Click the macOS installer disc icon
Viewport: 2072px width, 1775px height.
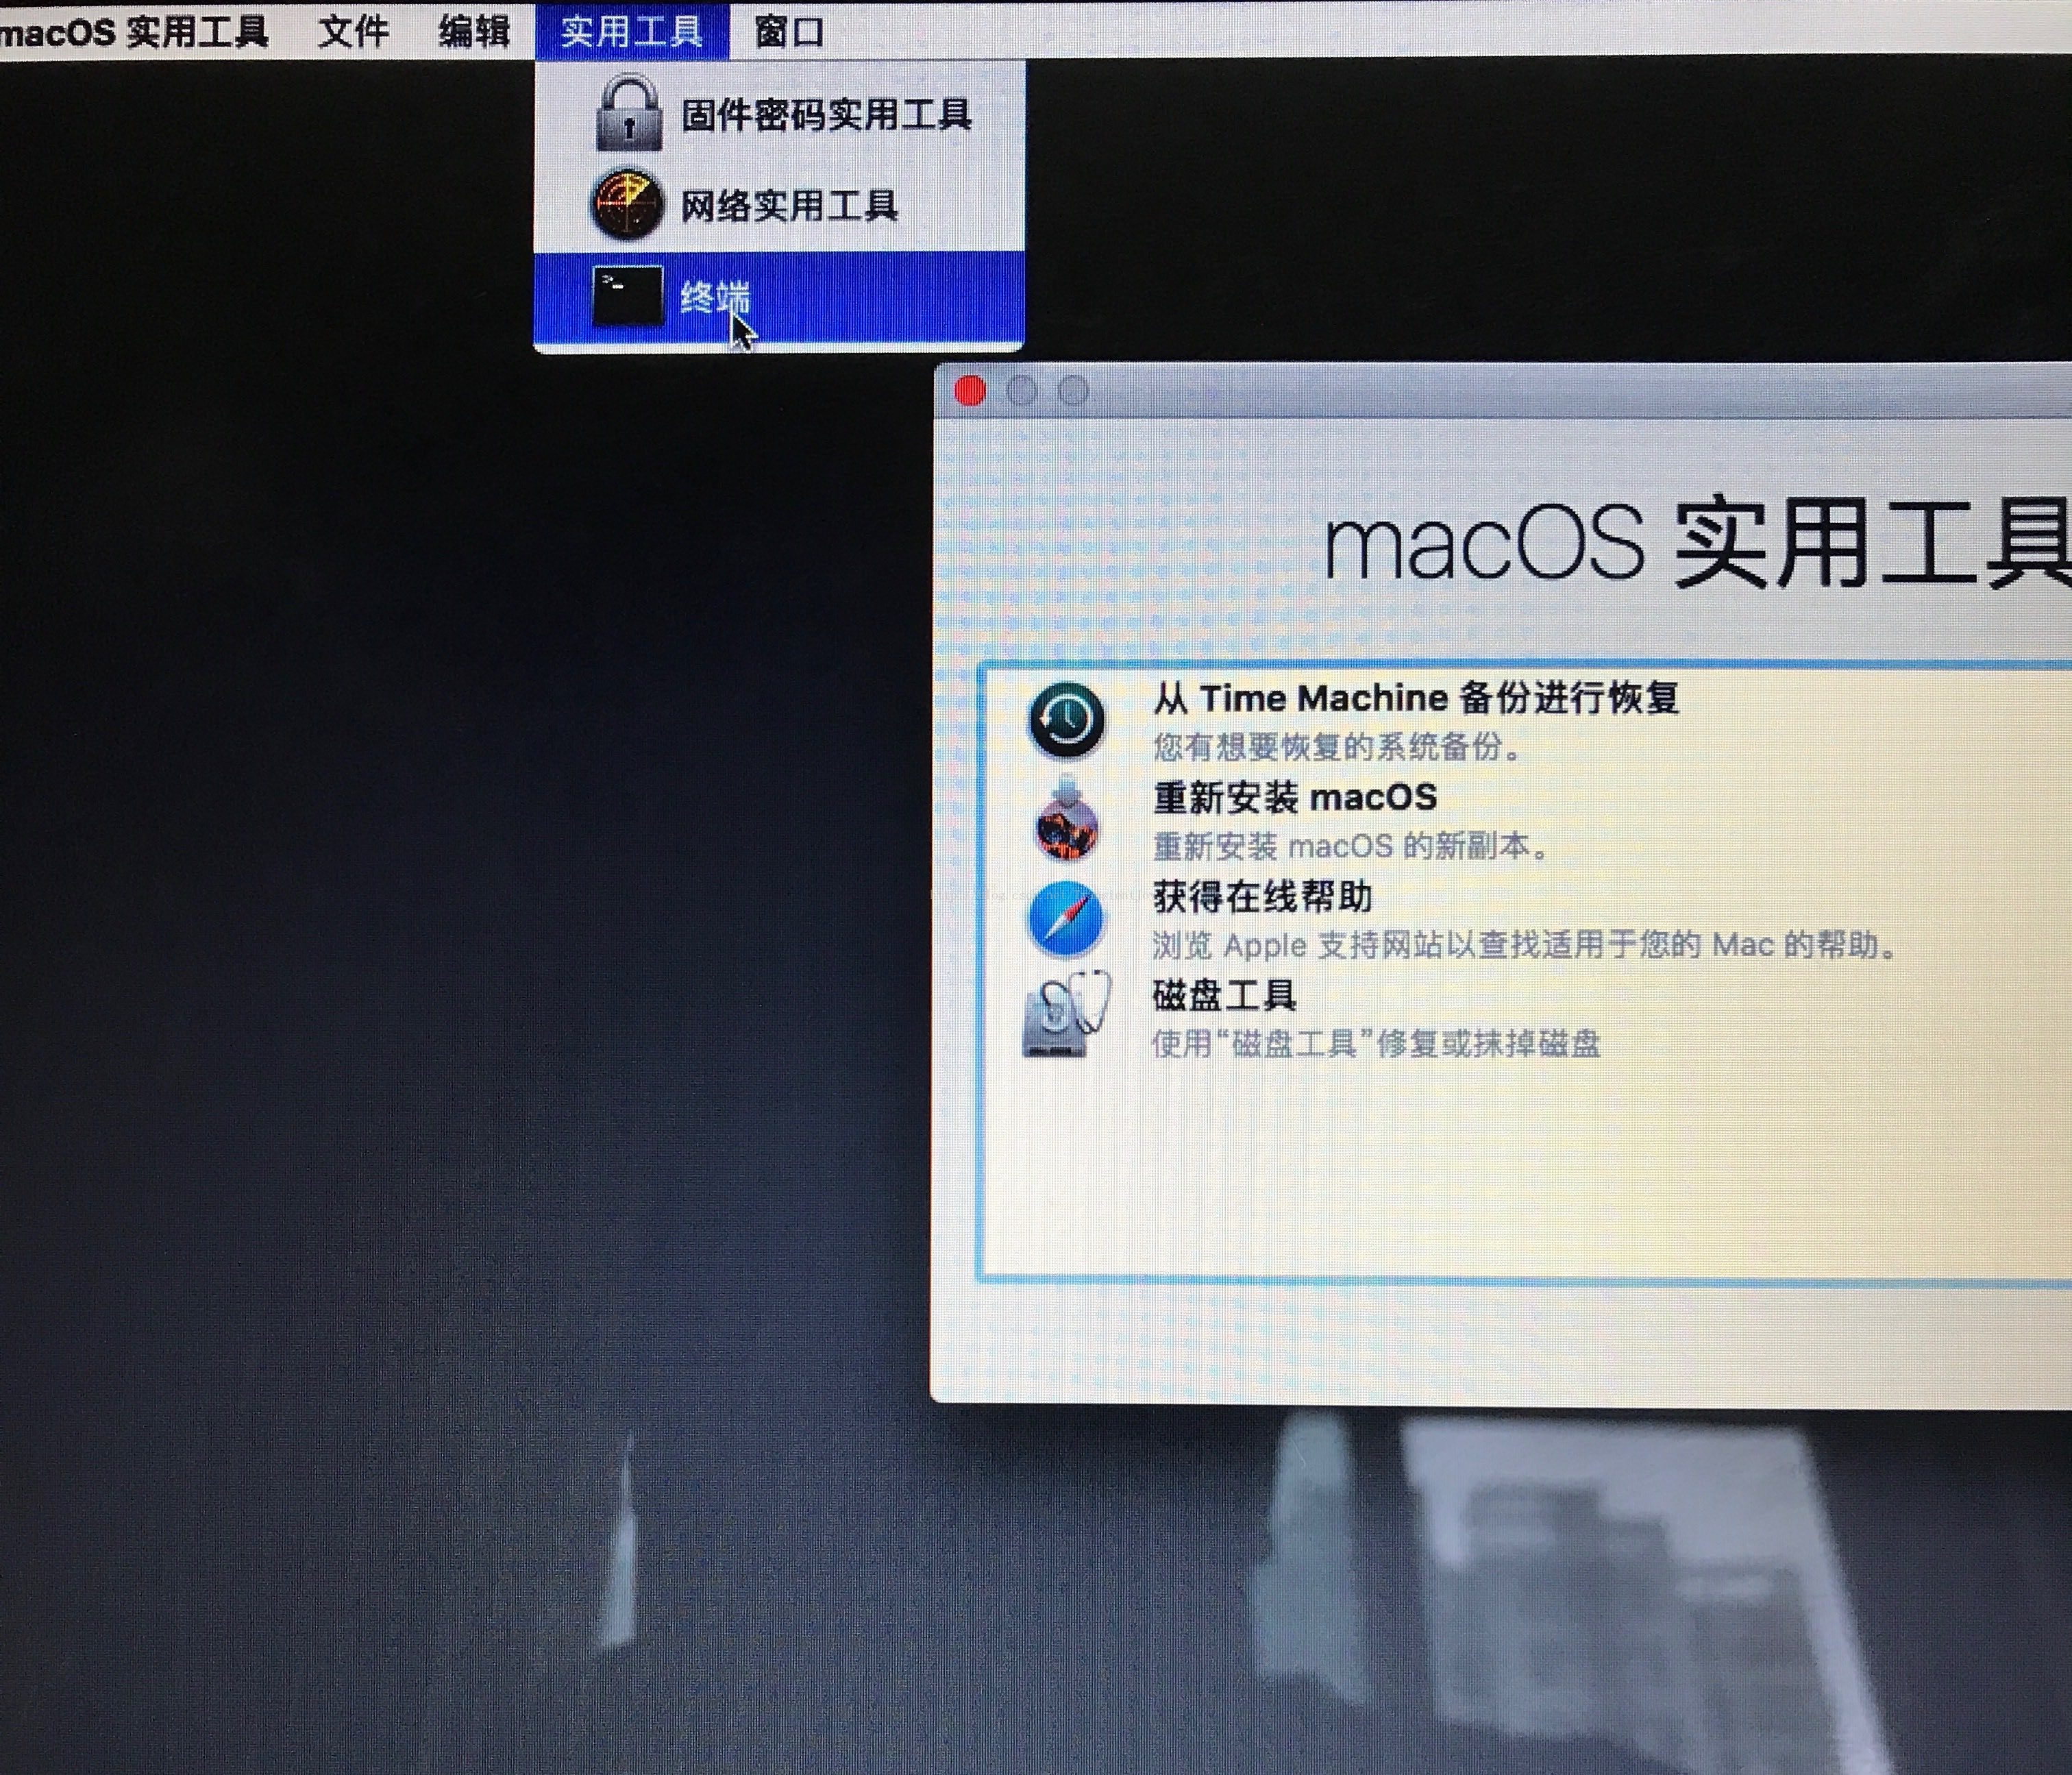(1066, 819)
